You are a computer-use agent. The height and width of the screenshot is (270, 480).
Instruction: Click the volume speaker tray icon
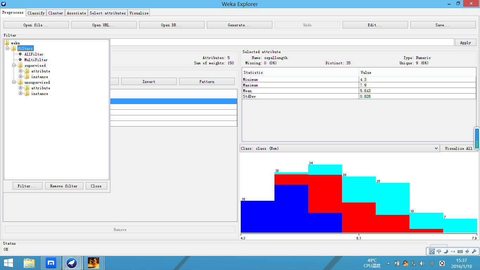pyautogui.click(x=422, y=263)
